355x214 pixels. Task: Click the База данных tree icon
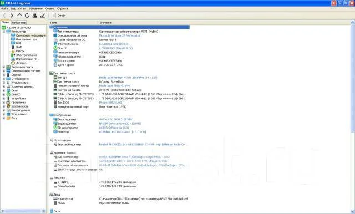click(x=8, y=114)
